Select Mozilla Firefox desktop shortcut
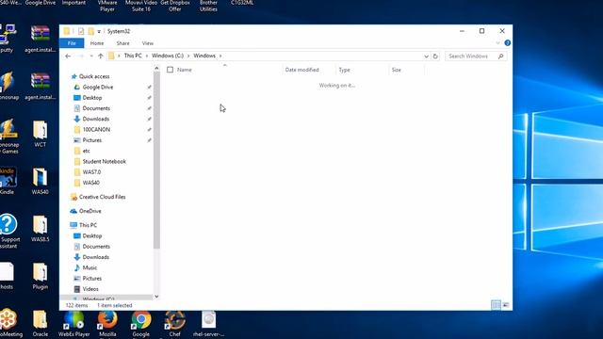Screen dimensions: 603x339 (107, 324)
